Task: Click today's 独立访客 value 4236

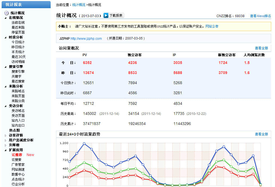Action: coord(133,63)
